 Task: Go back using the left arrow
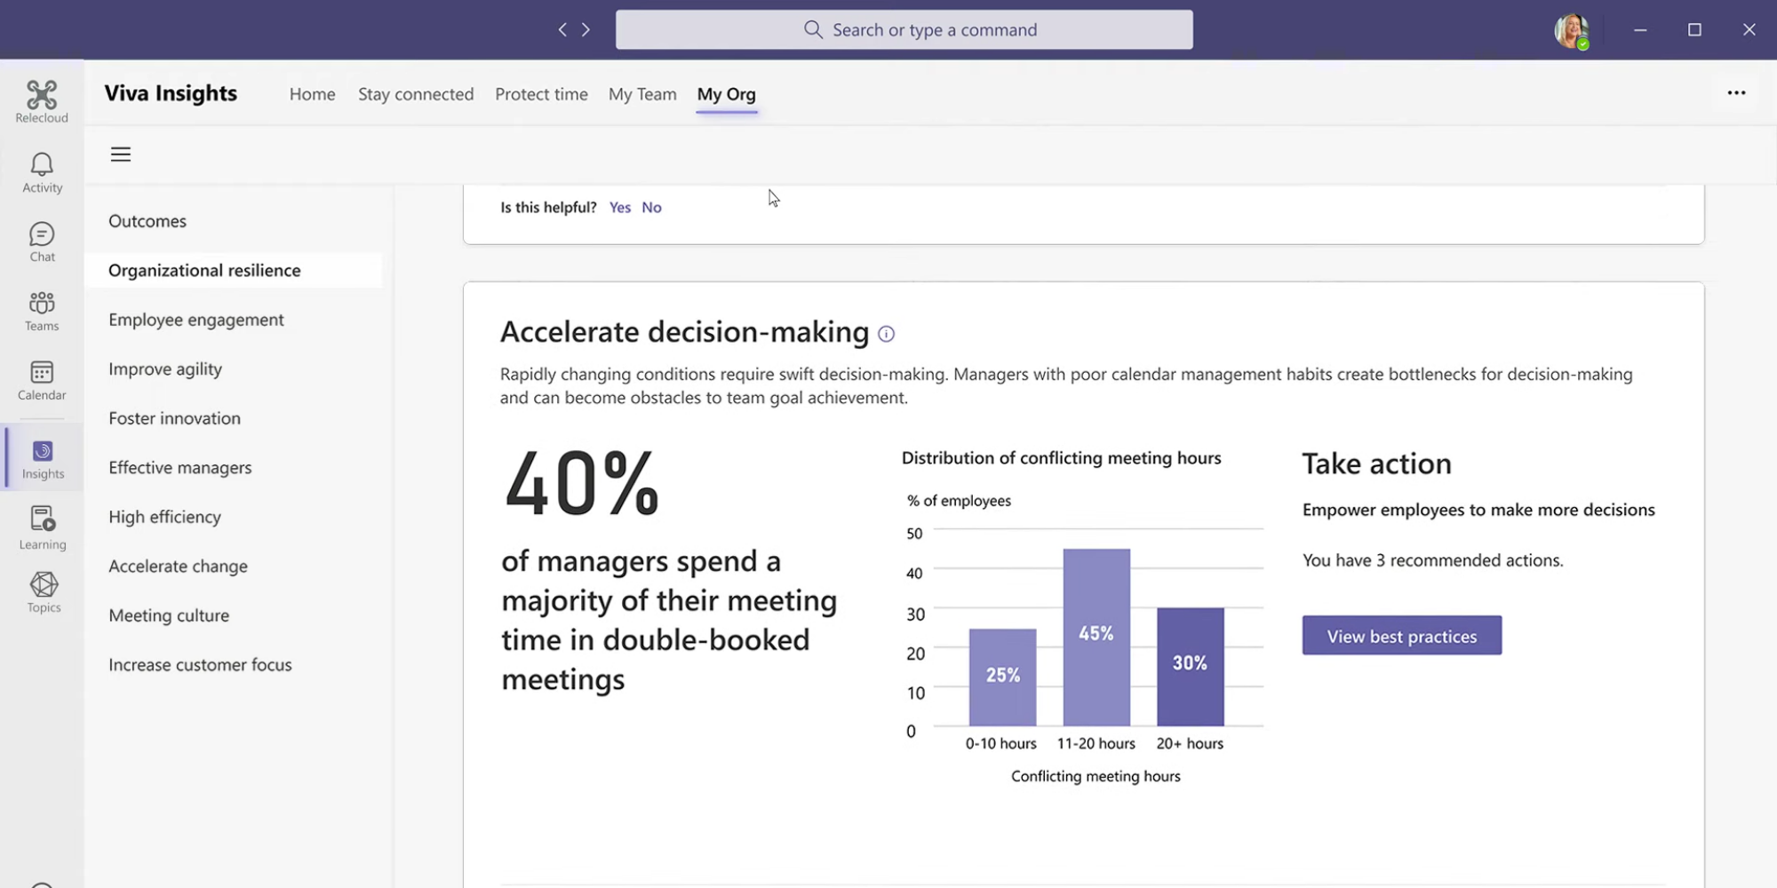pos(562,30)
